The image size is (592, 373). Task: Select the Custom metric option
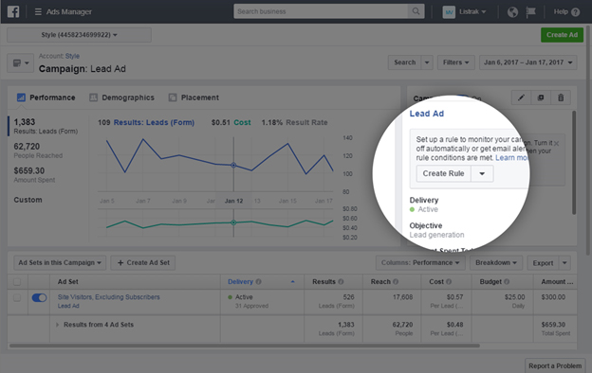coord(28,200)
